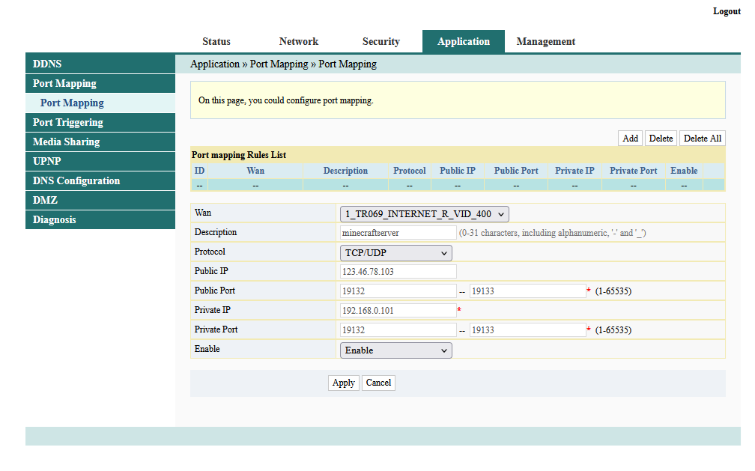Open the DDNS settings page

(46, 64)
